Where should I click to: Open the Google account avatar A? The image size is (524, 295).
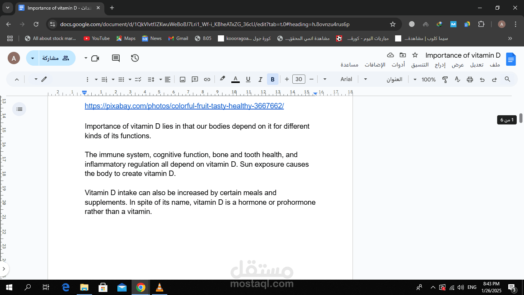(x=14, y=58)
